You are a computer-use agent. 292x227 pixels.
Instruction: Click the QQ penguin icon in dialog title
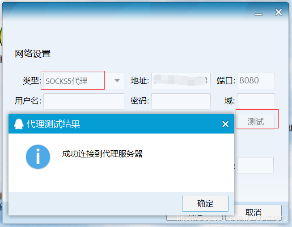tap(19, 124)
